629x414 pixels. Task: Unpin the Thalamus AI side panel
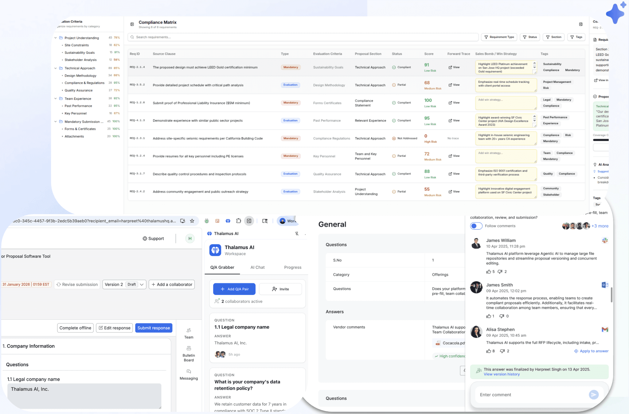[x=297, y=234]
